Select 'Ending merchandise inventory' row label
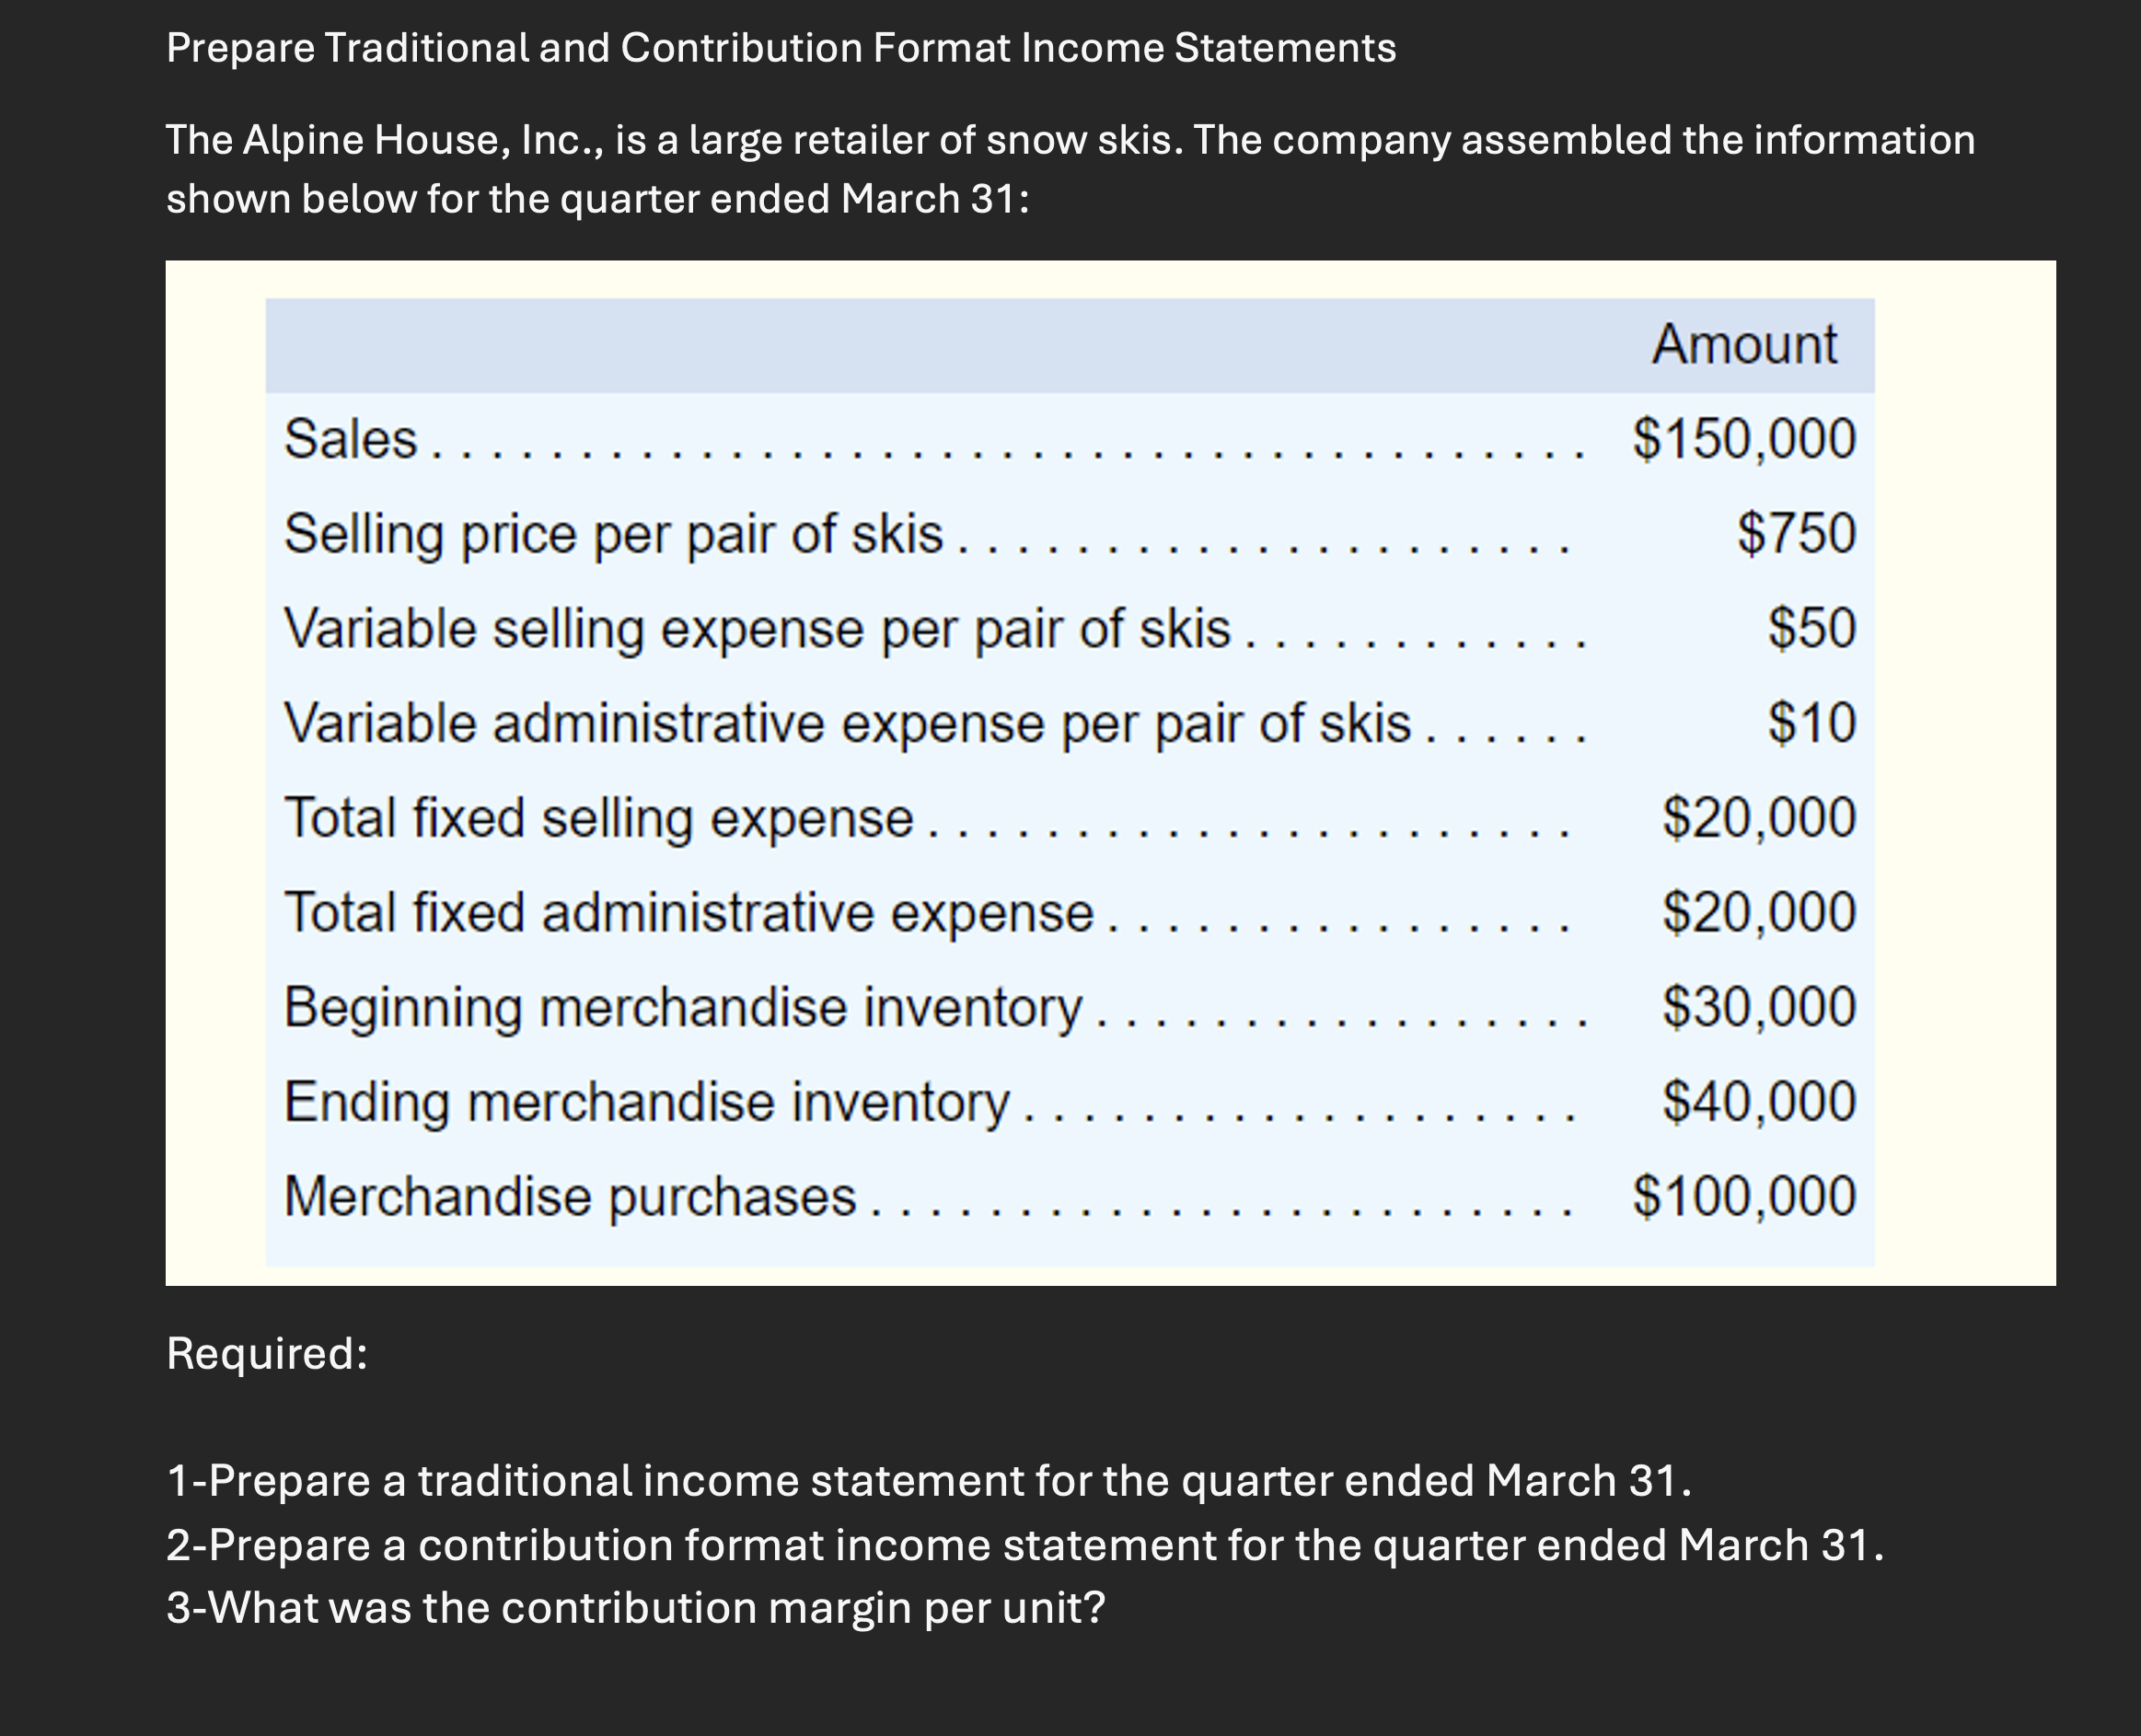Viewport: 2141px width, 1736px height. pyautogui.click(x=646, y=1102)
